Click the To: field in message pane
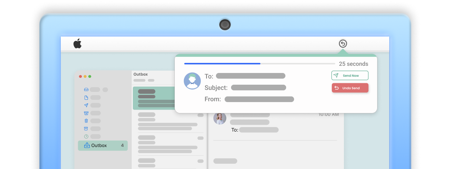 255,130
